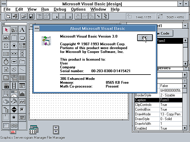
Task: Click the View Code button in Project window
Action: tap(165, 33)
